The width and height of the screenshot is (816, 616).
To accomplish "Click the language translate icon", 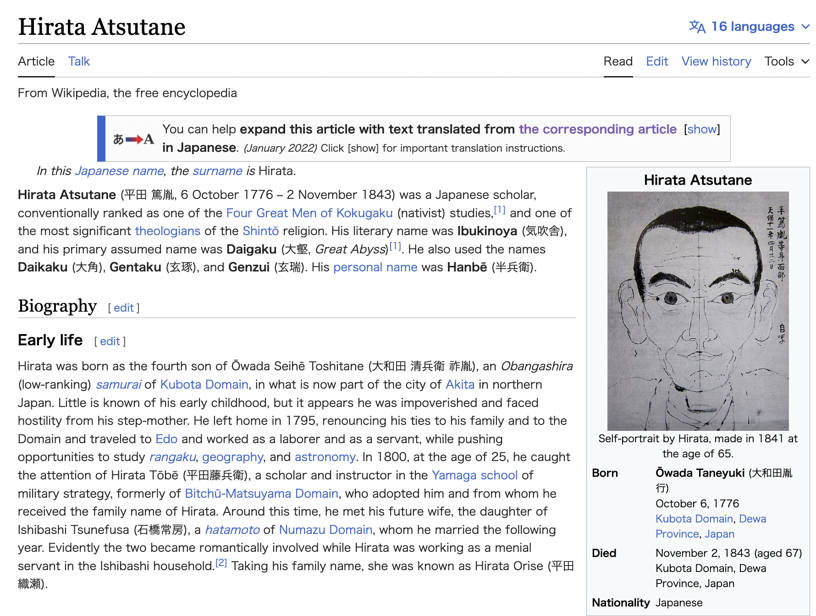I will (x=697, y=27).
